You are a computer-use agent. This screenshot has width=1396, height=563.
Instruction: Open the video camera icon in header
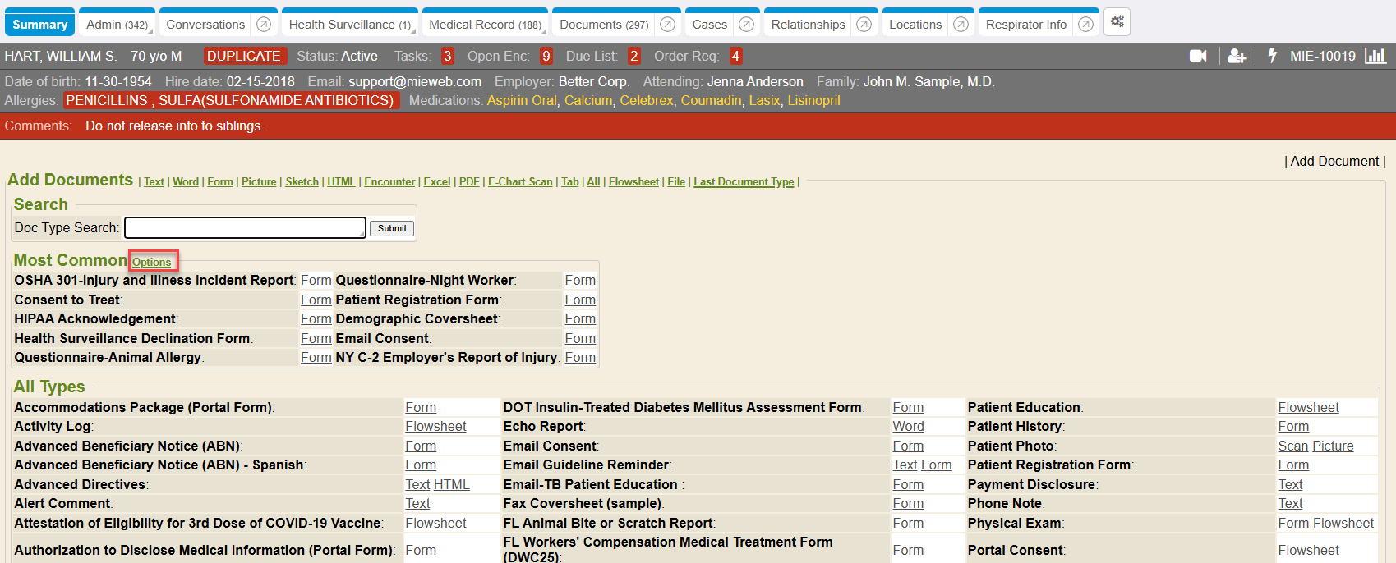[1198, 56]
